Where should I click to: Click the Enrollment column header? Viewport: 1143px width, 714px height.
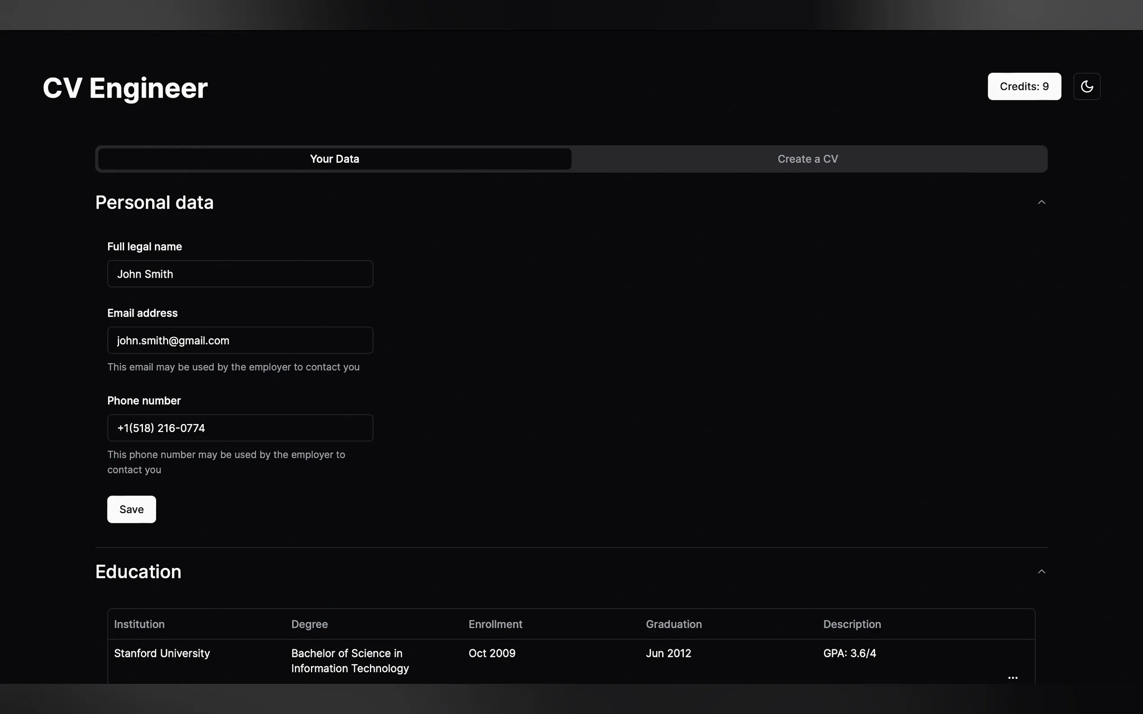495,624
